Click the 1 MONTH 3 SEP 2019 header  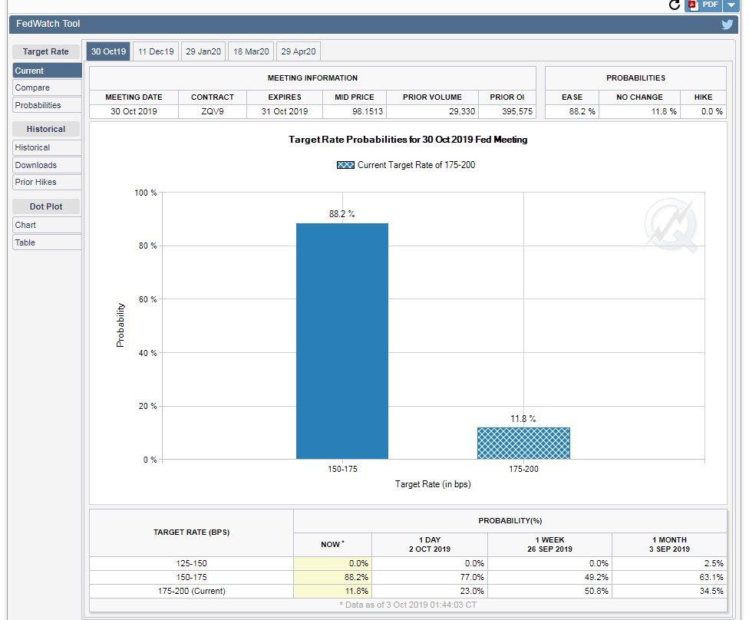click(x=669, y=545)
